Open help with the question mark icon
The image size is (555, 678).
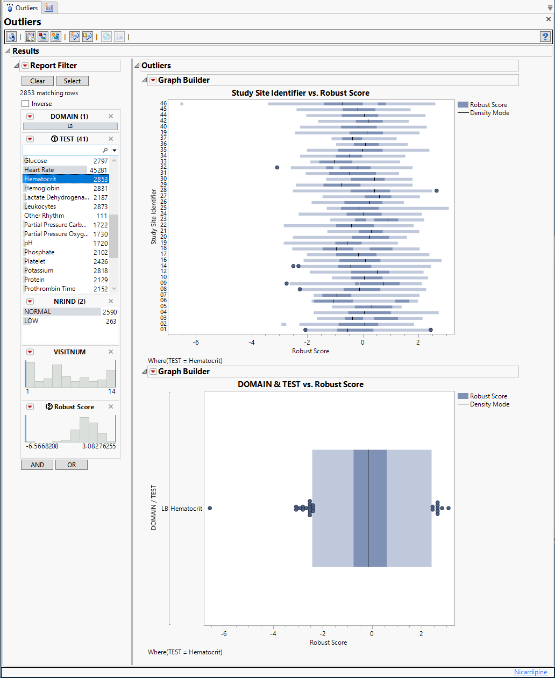point(545,37)
